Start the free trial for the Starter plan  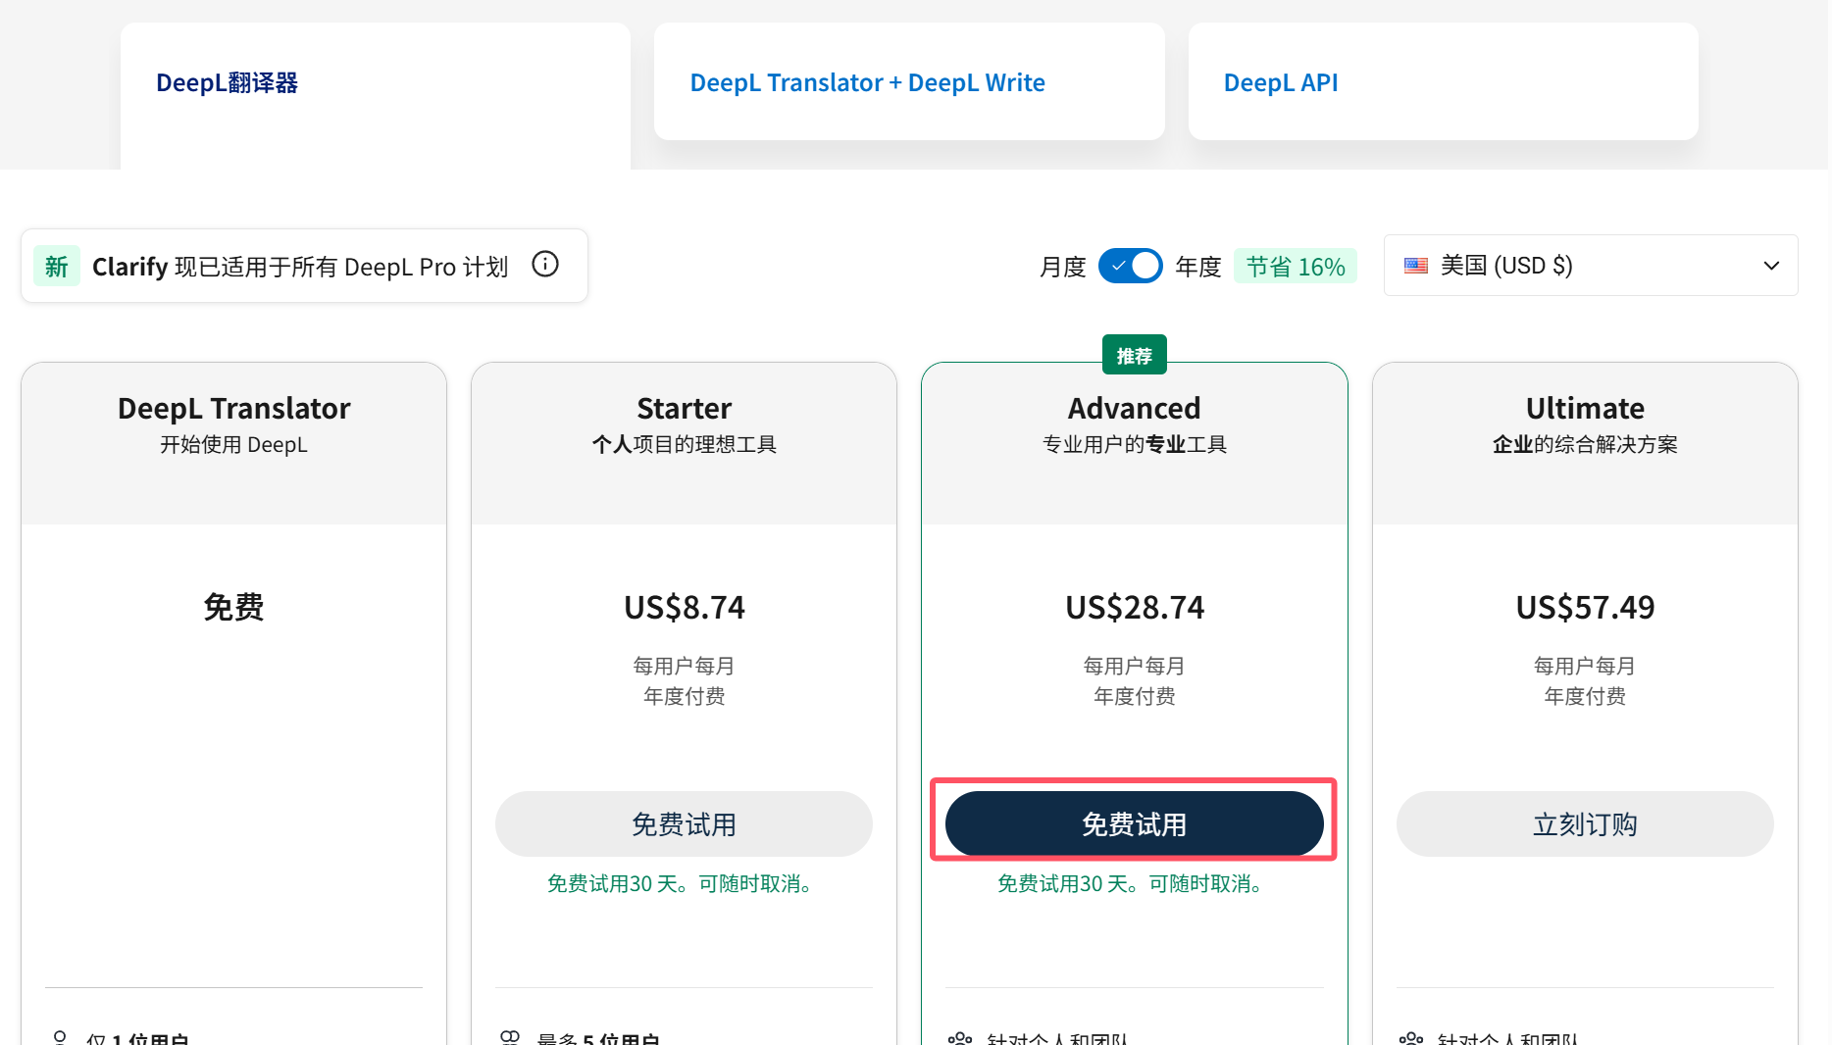(684, 823)
